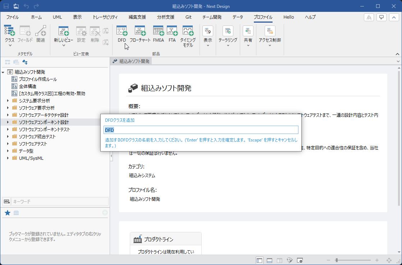Select ソフトウェアコンポーネント設計 tree item
The width and height of the screenshot is (402, 265).
[44, 122]
